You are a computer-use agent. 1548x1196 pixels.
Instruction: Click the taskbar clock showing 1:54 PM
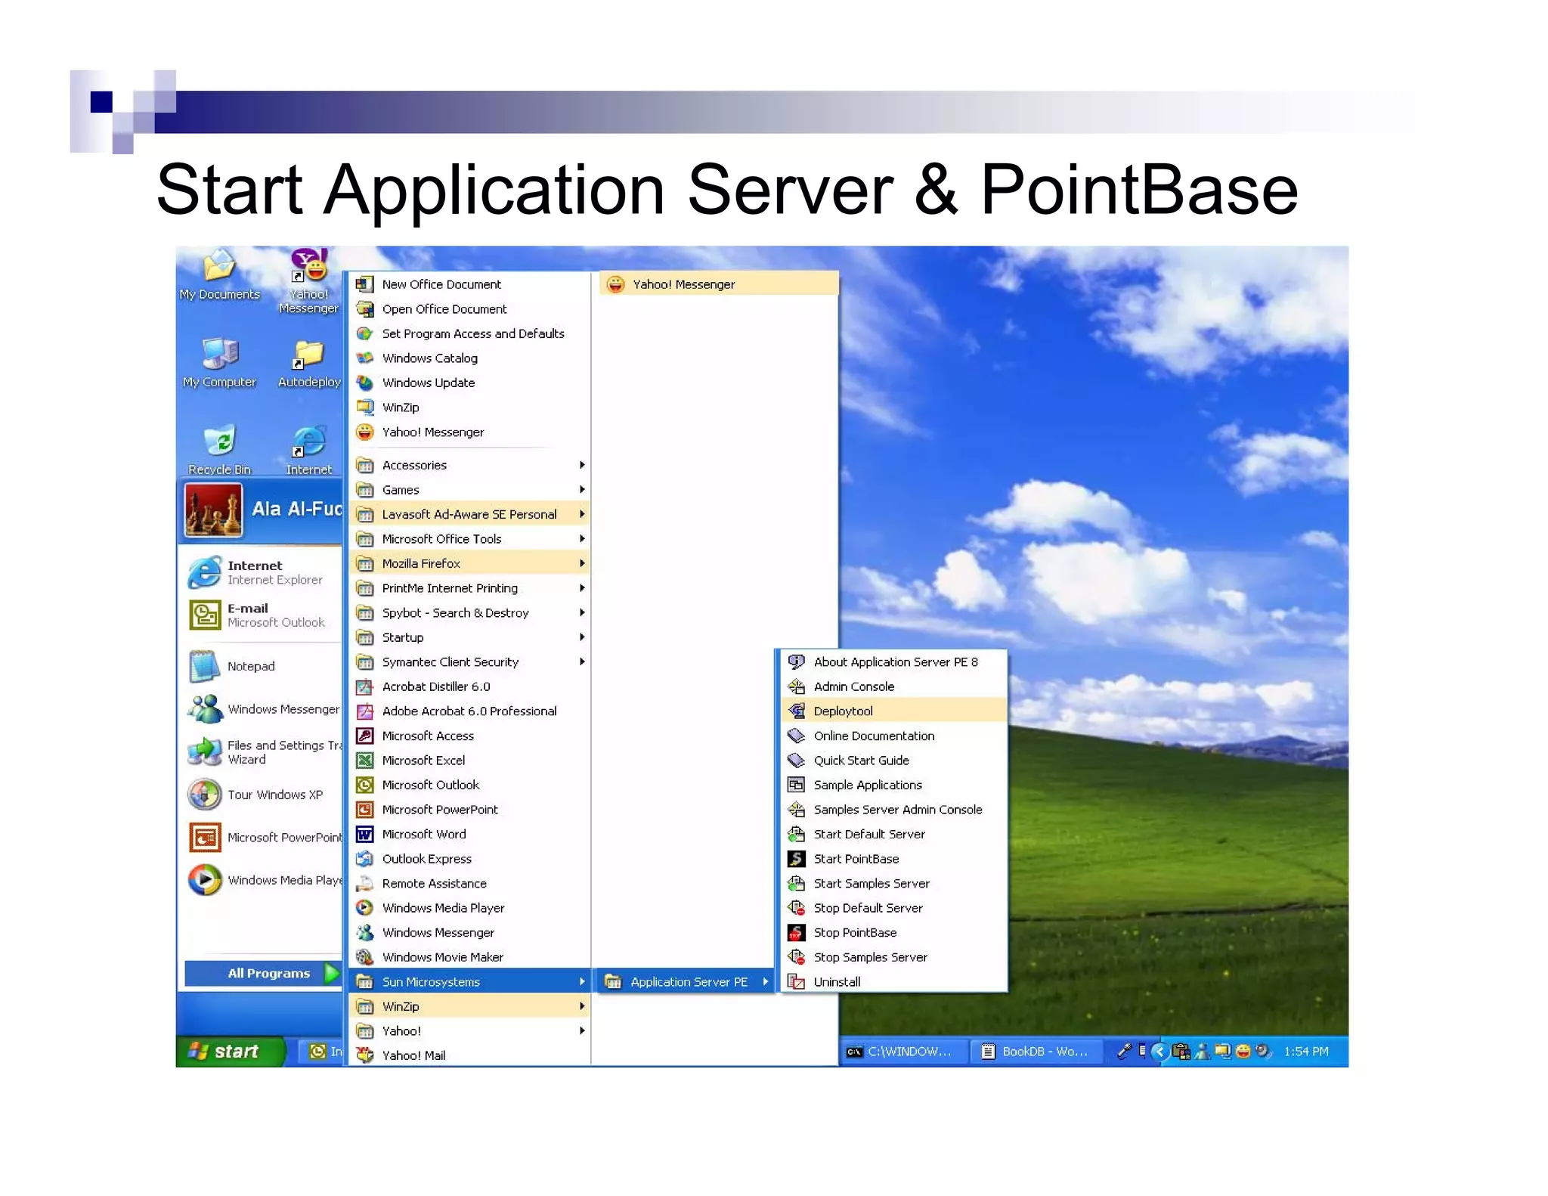coord(1305,1052)
